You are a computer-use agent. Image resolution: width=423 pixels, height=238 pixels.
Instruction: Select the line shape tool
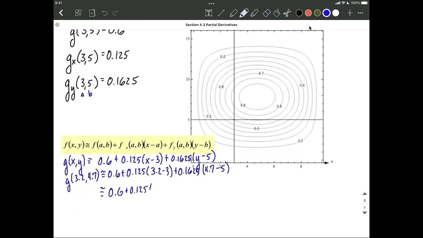[221, 13]
